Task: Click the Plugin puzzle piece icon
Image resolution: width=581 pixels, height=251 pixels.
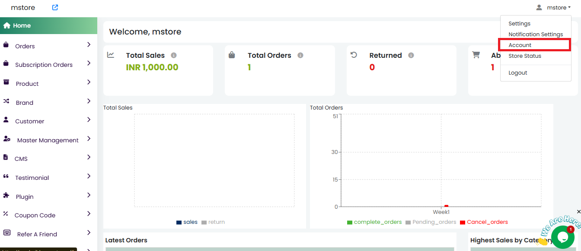Action: click(x=6, y=195)
